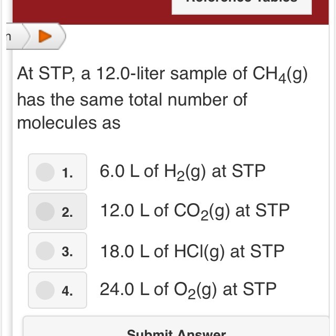The width and height of the screenshot is (336, 336).
Task: Click the number label '3.' of third choice
Action: (67, 251)
